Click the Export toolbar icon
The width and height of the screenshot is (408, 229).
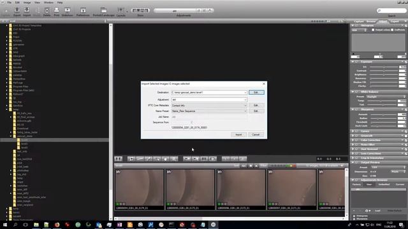(17, 10)
